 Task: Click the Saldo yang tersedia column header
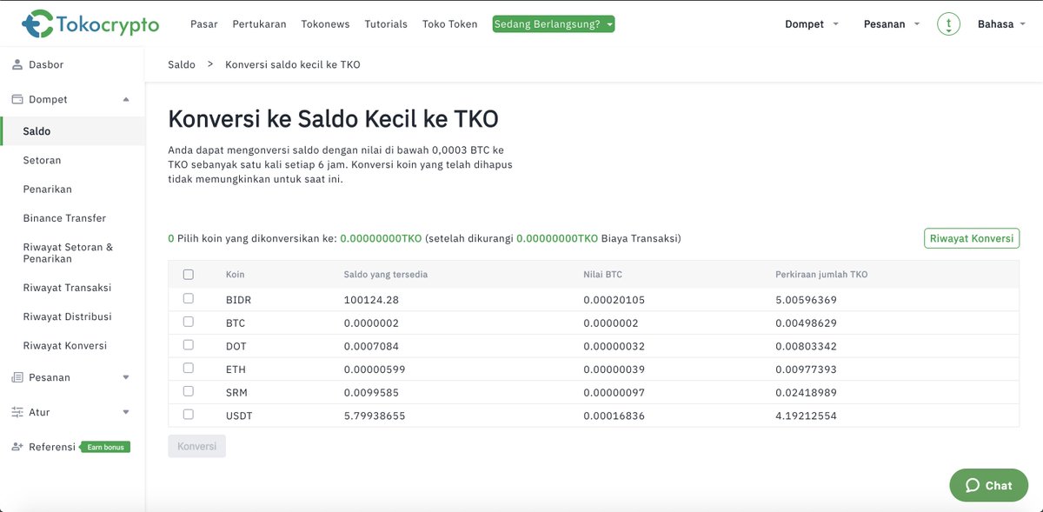386,275
